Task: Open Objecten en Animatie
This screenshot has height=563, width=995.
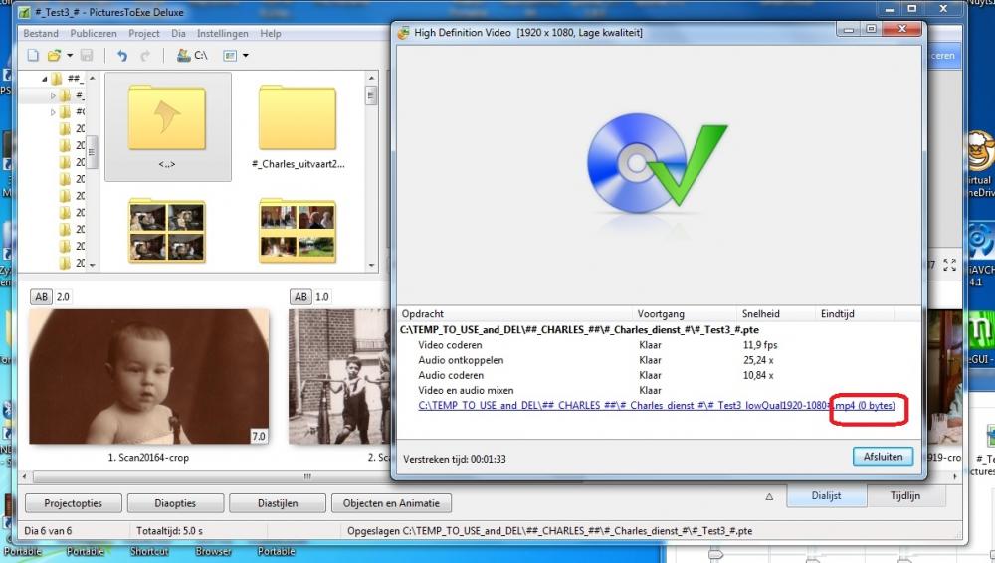Action: [x=391, y=503]
